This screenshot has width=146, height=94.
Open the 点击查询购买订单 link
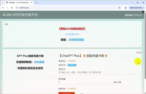(72, 34)
